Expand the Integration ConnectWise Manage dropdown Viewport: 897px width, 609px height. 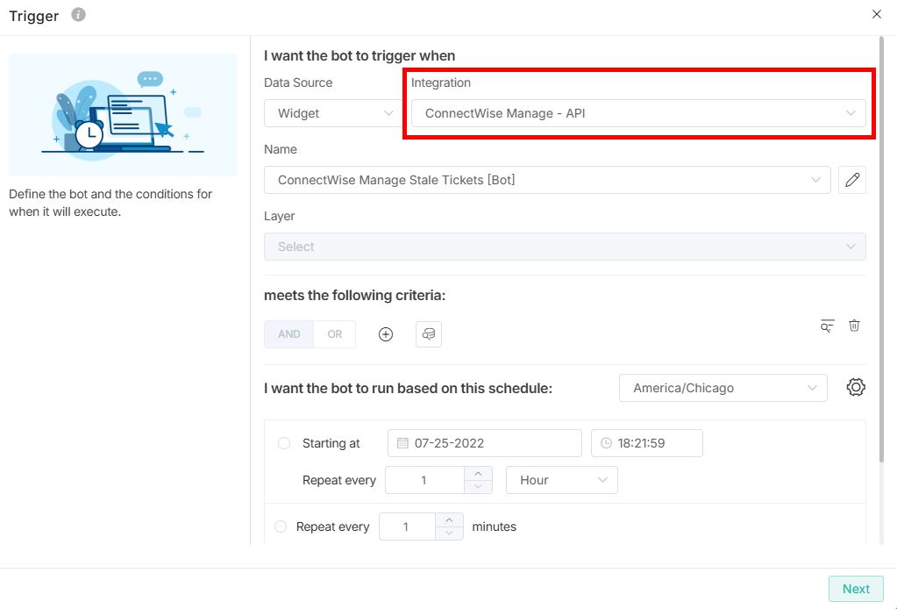638,113
